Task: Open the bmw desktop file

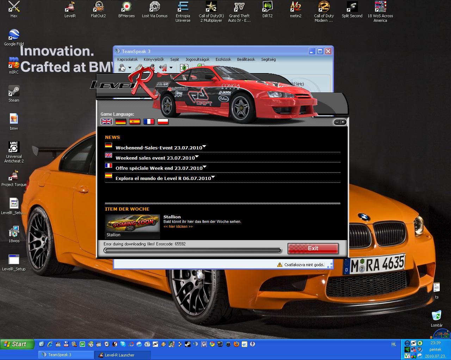Action: coord(14,122)
